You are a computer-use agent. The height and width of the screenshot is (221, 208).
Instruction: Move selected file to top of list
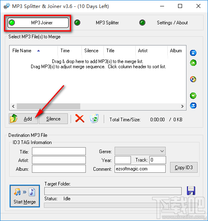click(193, 53)
